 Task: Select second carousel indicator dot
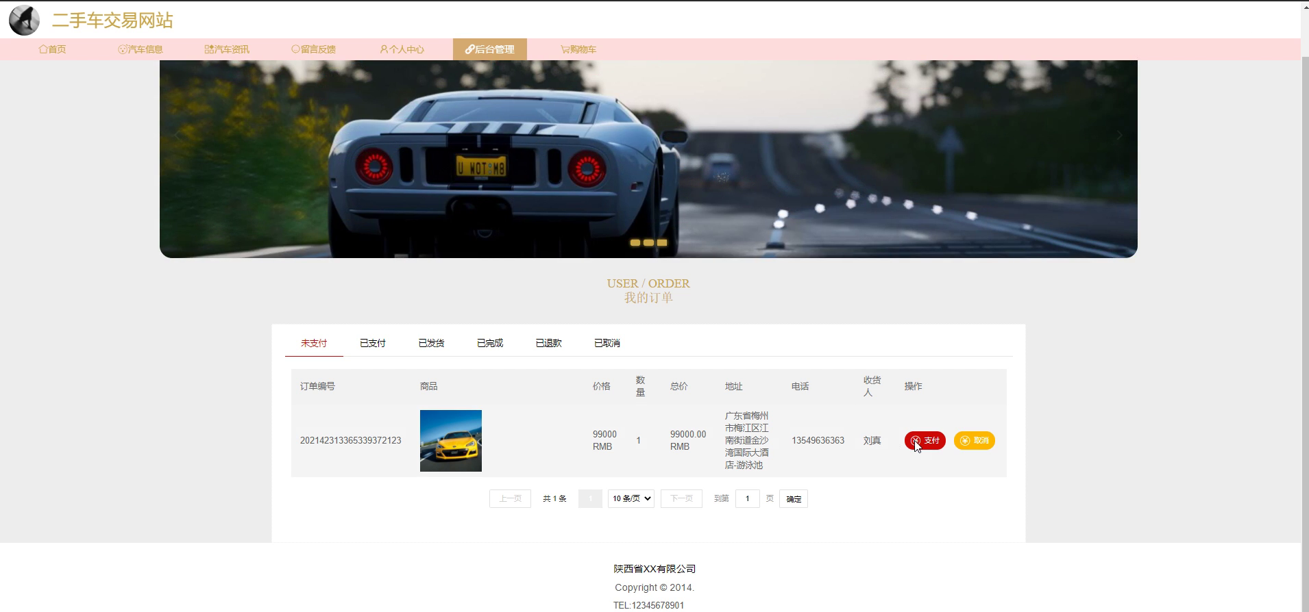648,242
